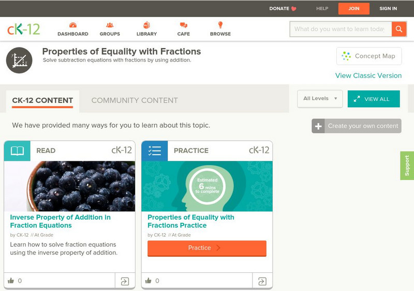Expand the All Levels dropdown
414x291 pixels.
[x=320, y=99]
